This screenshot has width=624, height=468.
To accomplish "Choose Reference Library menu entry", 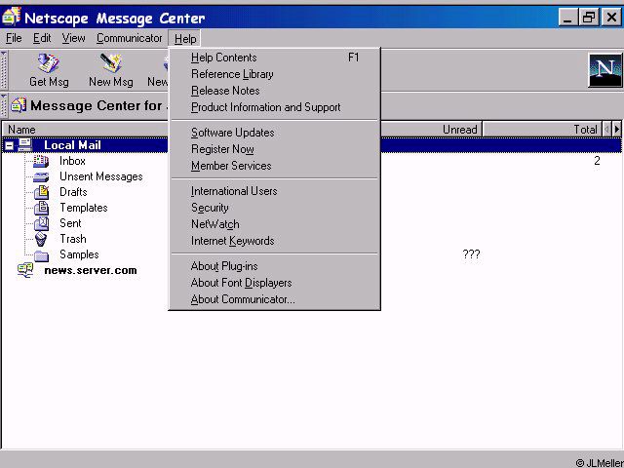I will coord(274,74).
